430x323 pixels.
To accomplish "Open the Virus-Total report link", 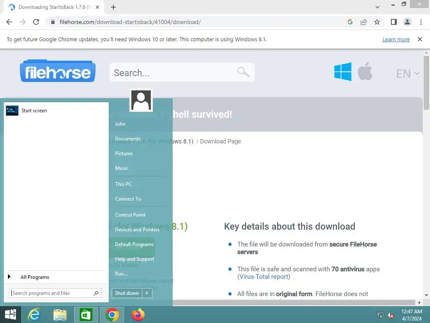I will pos(264,277).
